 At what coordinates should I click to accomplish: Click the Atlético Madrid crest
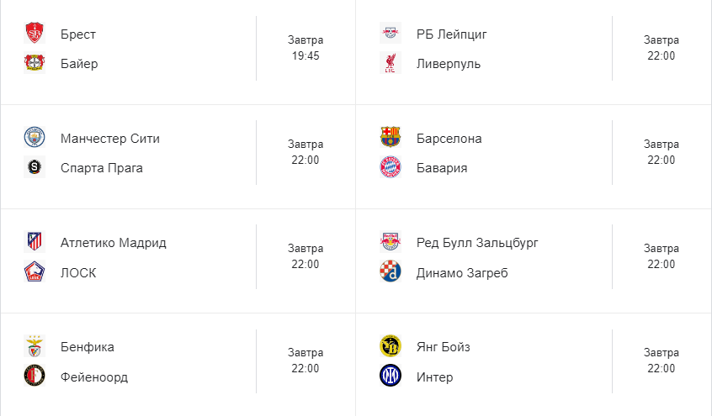click(35, 243)
